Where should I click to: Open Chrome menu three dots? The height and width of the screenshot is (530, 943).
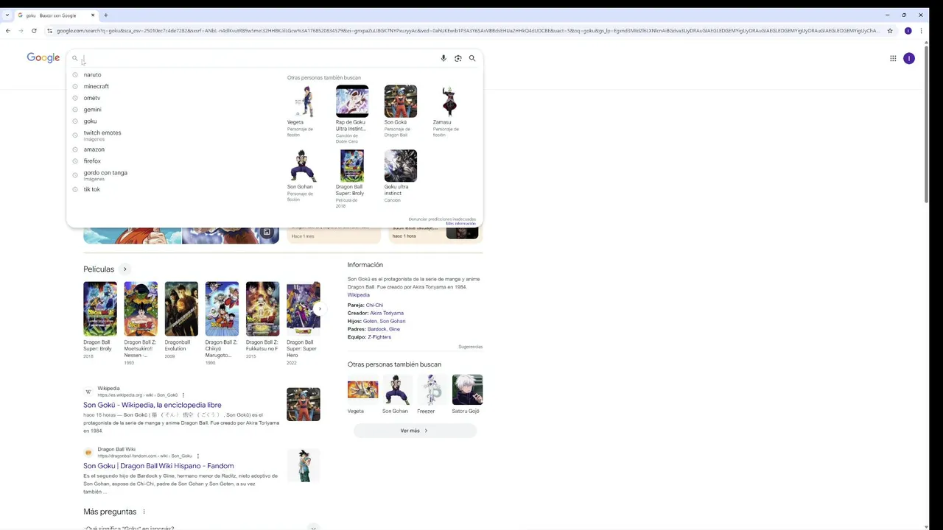click(x=921, y=31)
